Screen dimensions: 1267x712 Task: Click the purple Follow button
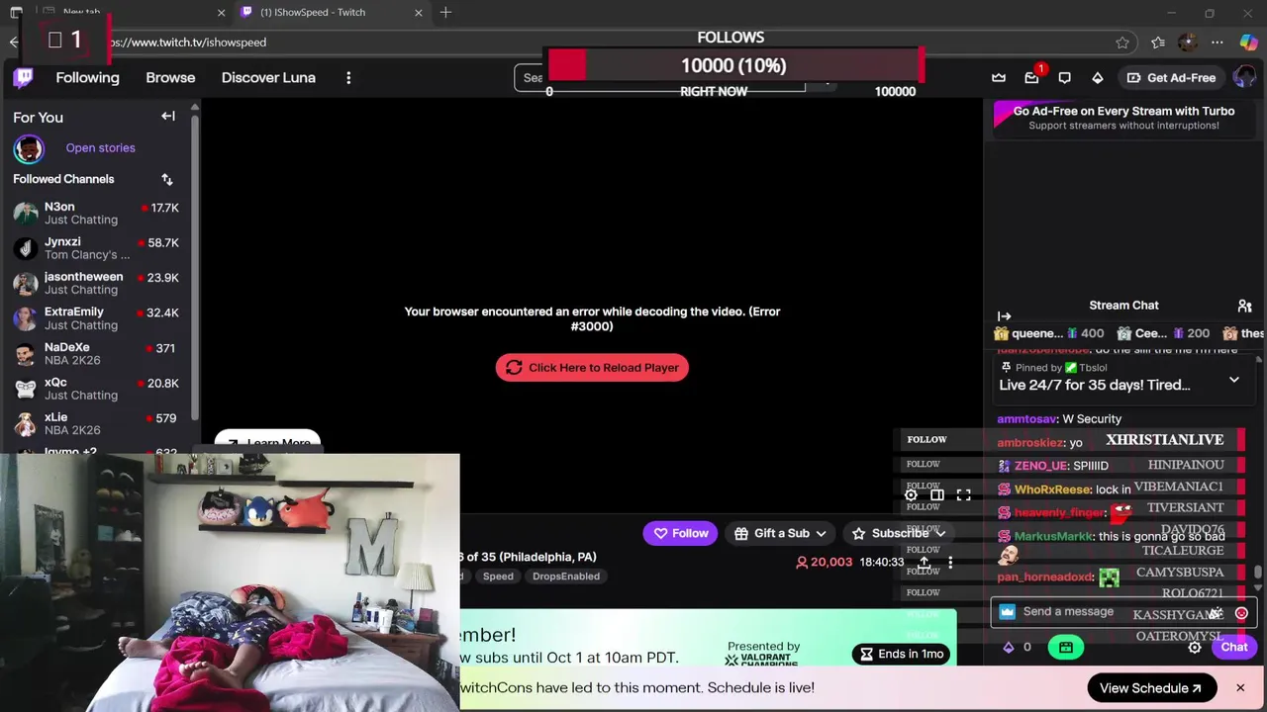tap(679, 533)
